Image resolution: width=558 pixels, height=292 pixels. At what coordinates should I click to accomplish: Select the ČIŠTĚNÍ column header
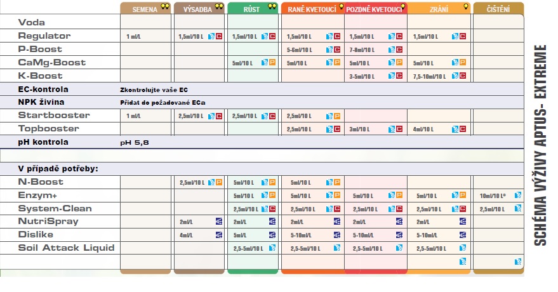[x=498, y=8]
